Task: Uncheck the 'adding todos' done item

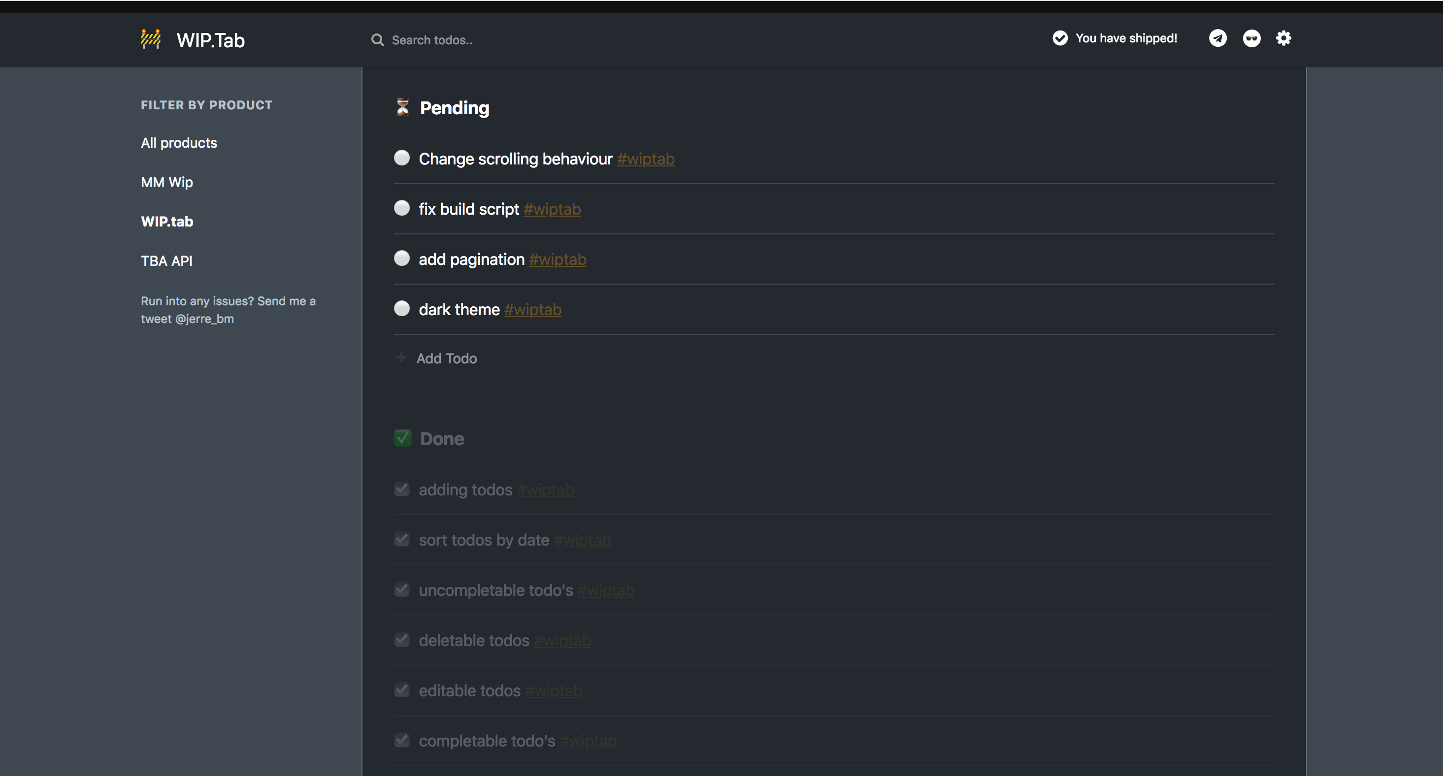Action: click(402, 489)
